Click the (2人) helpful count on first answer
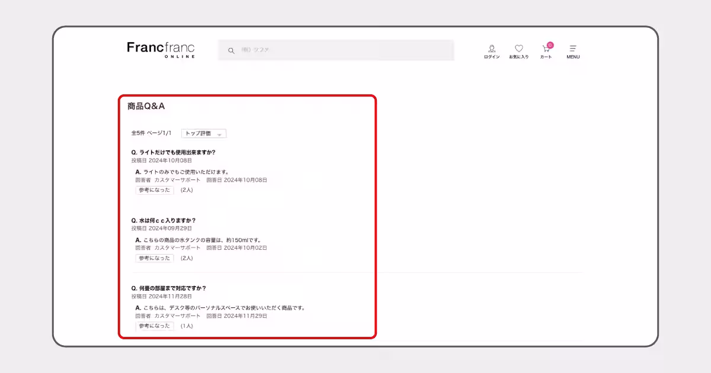 187,191
